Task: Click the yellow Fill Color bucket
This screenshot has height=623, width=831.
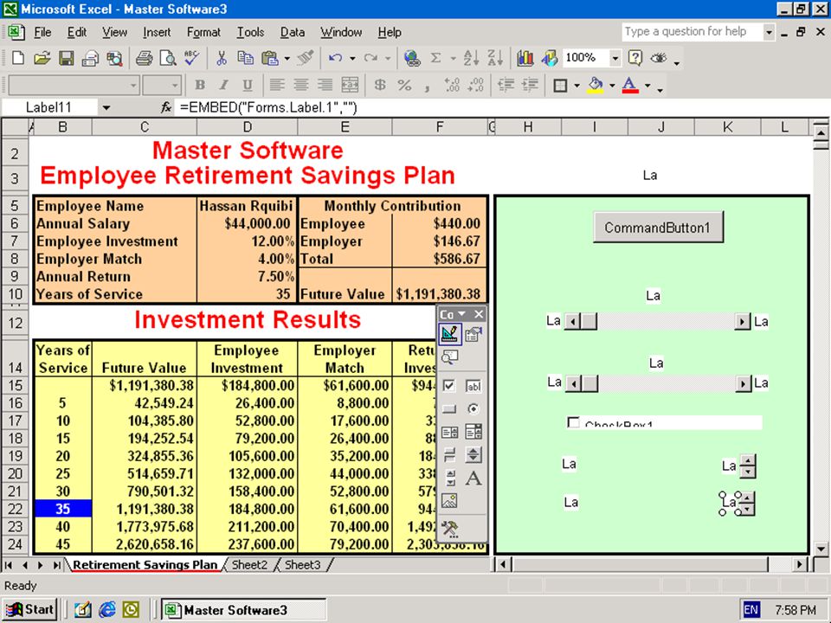Action: tap(596, 85)
